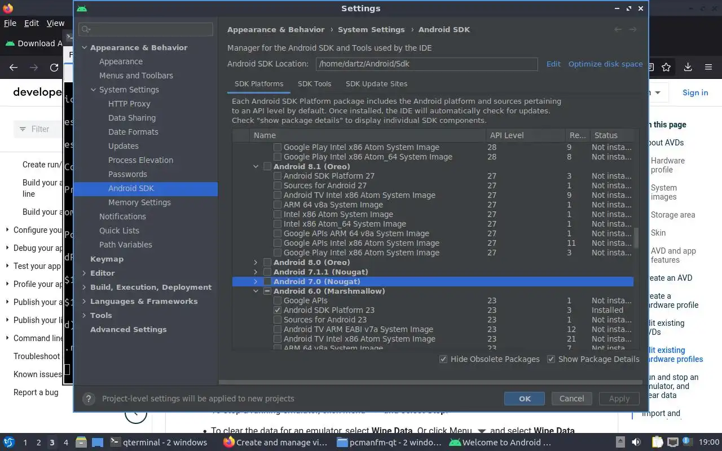Collapse Android 8.1 (Oreo) group
Viewport: 722px width, 451px height.
(256, 166)
